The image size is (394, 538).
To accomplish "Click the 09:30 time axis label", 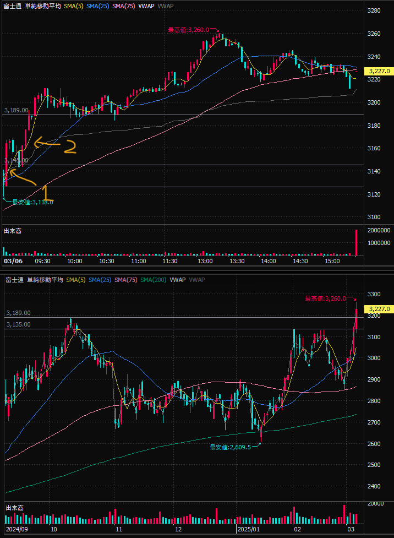I will (x=42, y=261).
